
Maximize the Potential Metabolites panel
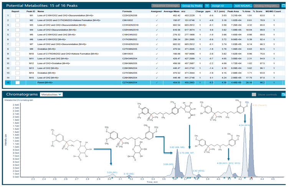click(x=283, y=6)
